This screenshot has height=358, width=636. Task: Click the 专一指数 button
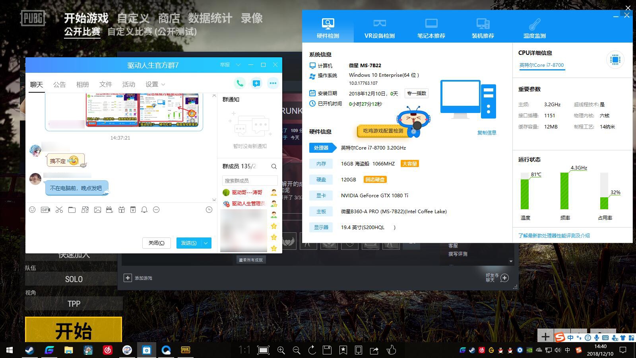pos(417,93)
